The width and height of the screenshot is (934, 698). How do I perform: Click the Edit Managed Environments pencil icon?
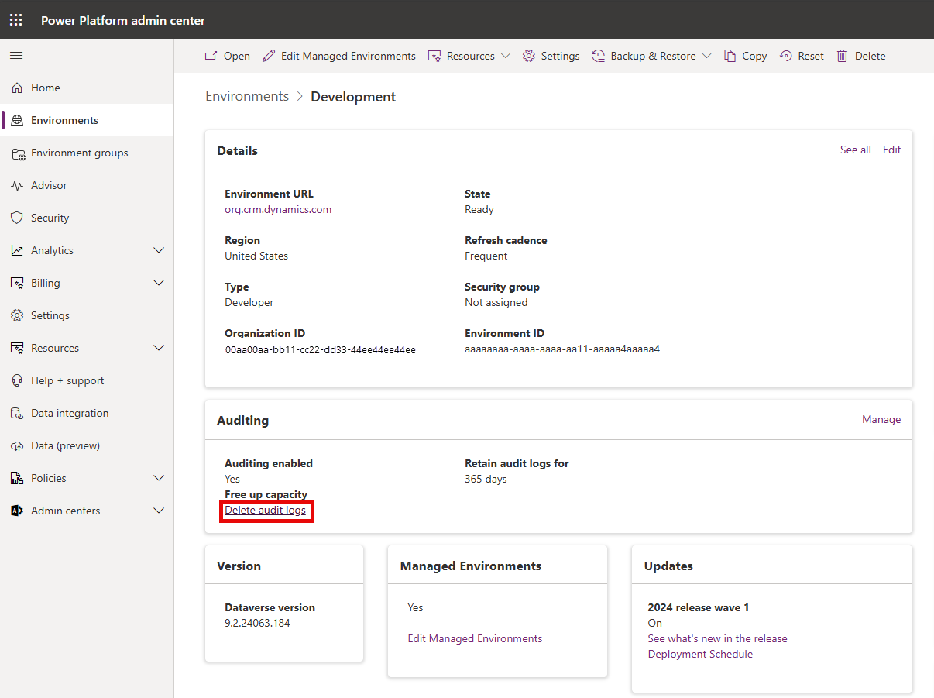269,56
